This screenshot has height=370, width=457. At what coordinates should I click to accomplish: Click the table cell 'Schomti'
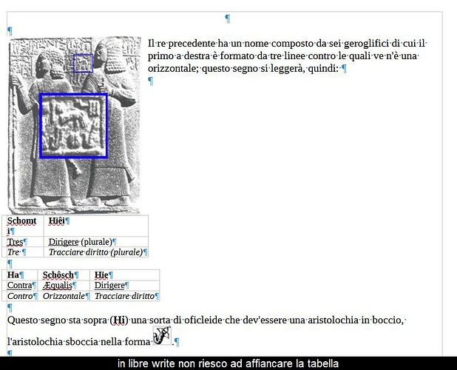[23, 226]
